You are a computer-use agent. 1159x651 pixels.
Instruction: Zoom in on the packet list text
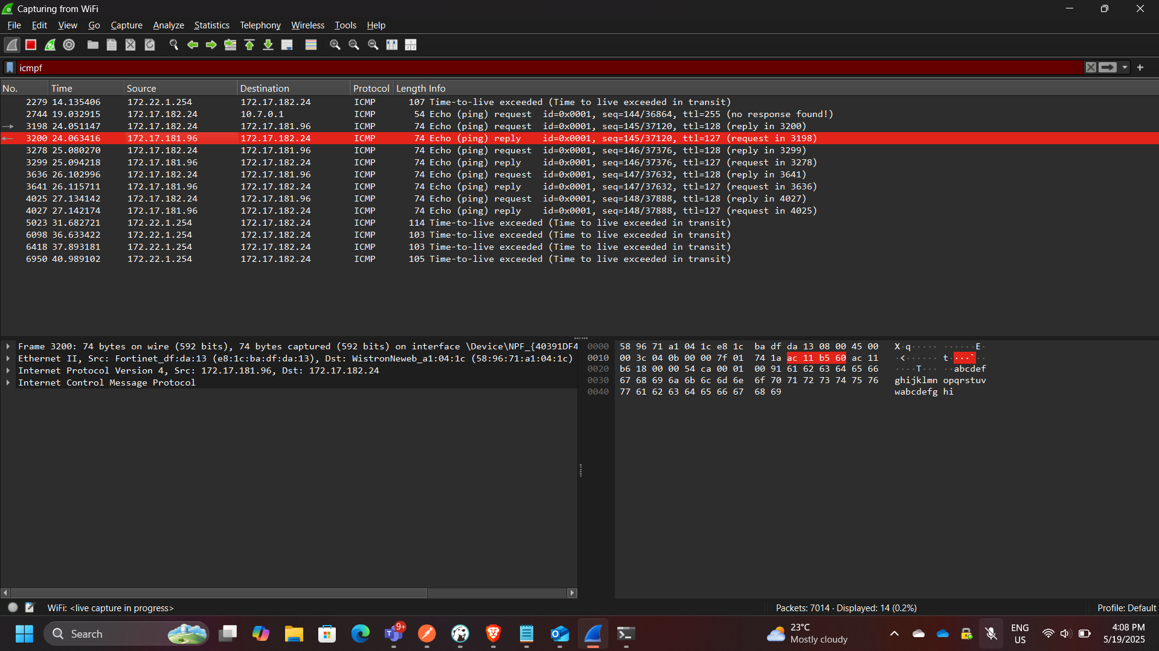click(x=334, y=45)
